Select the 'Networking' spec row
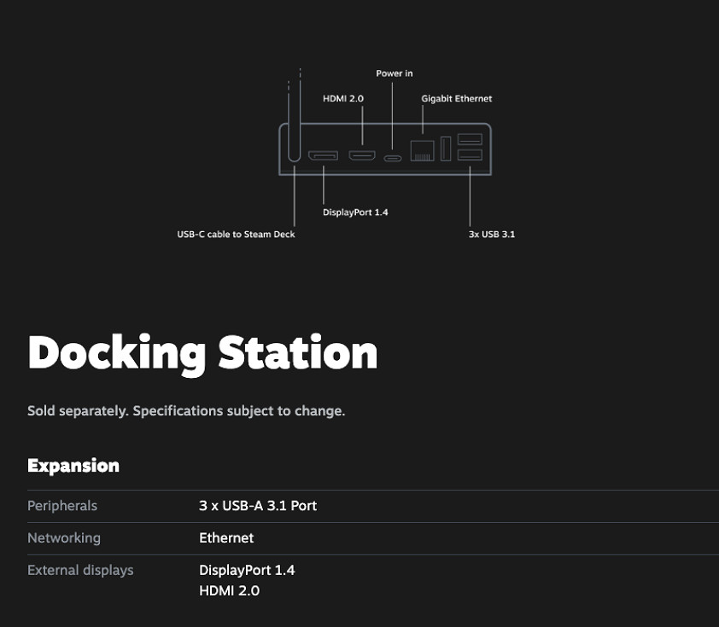 coord(64,537)
